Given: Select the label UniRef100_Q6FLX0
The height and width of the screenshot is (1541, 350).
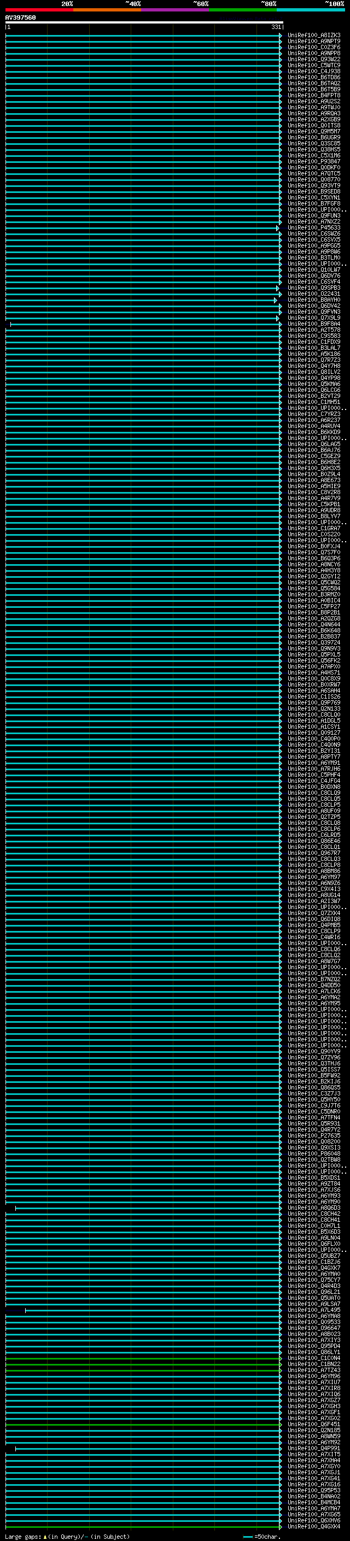Looking at the screenshot, I should (314, 1244).
